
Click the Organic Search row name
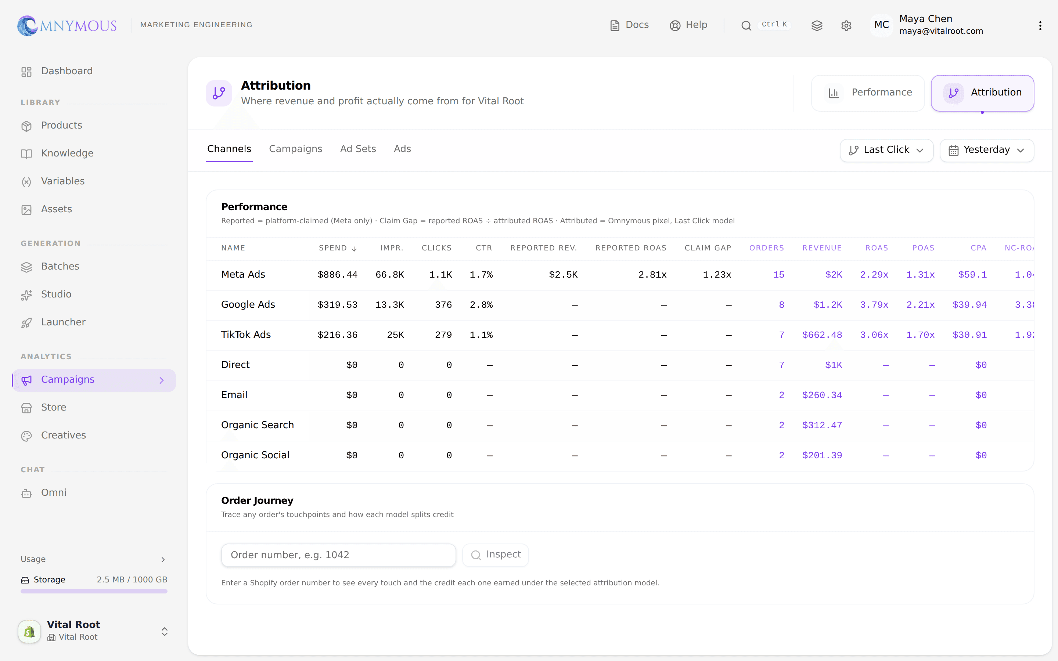point(258,425)
